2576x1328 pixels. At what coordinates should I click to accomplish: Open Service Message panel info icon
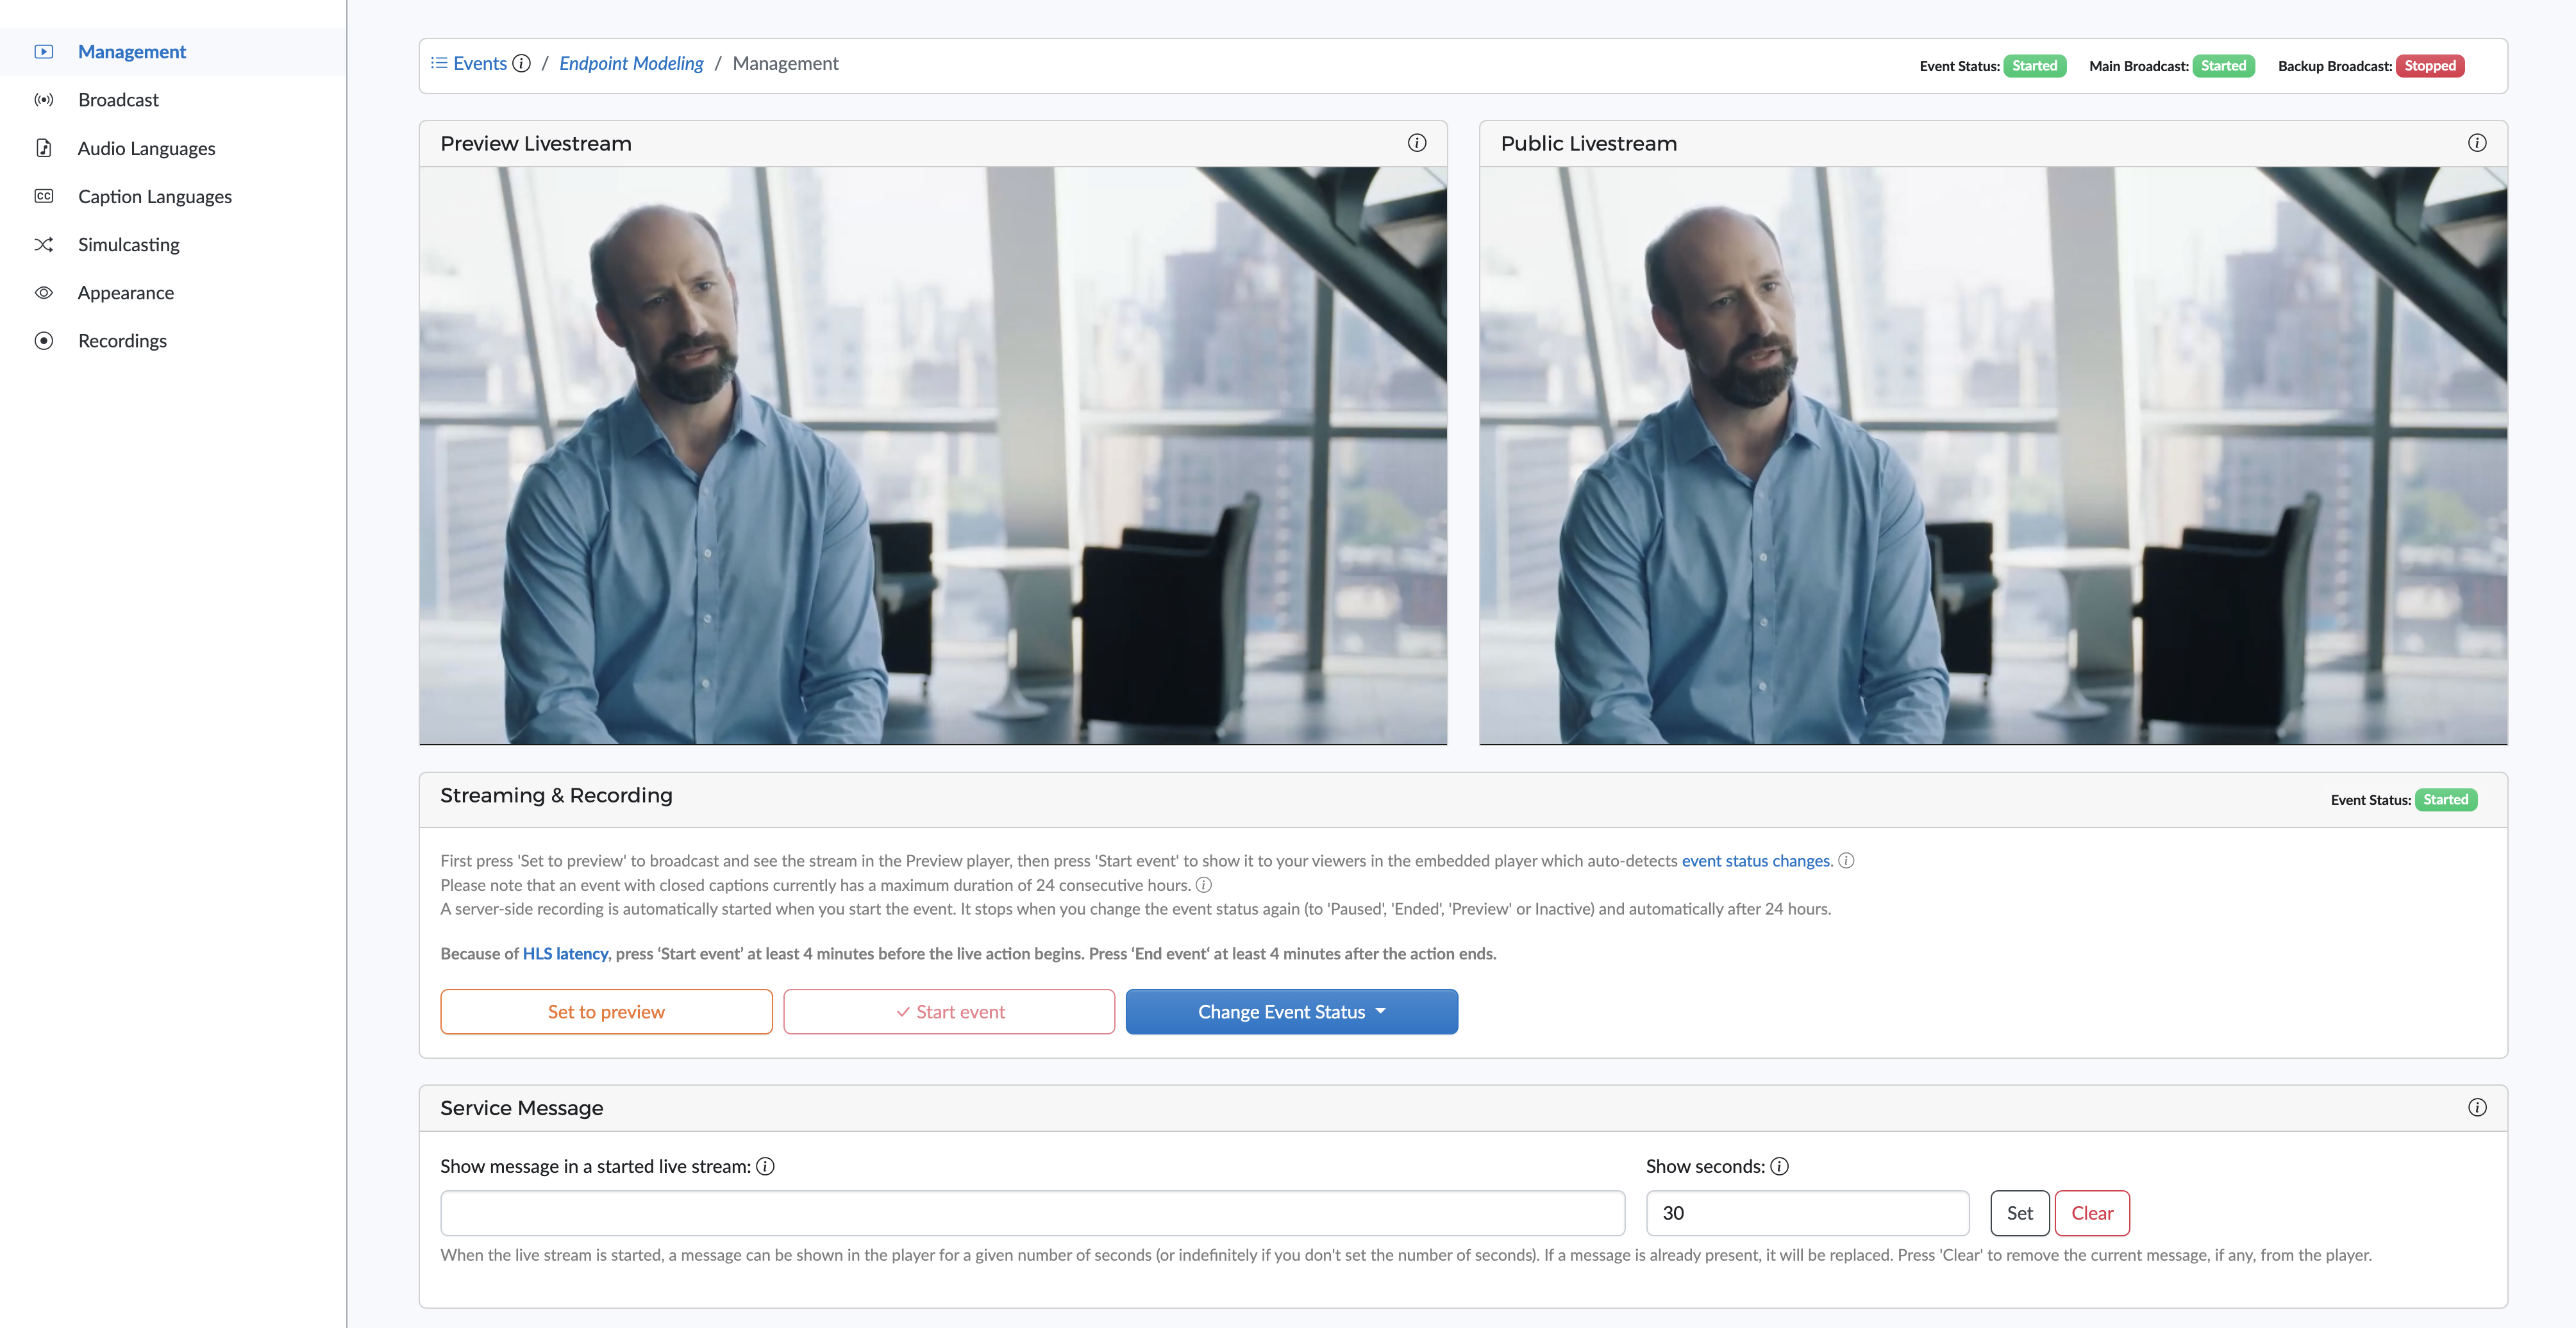(2477, 1107)
